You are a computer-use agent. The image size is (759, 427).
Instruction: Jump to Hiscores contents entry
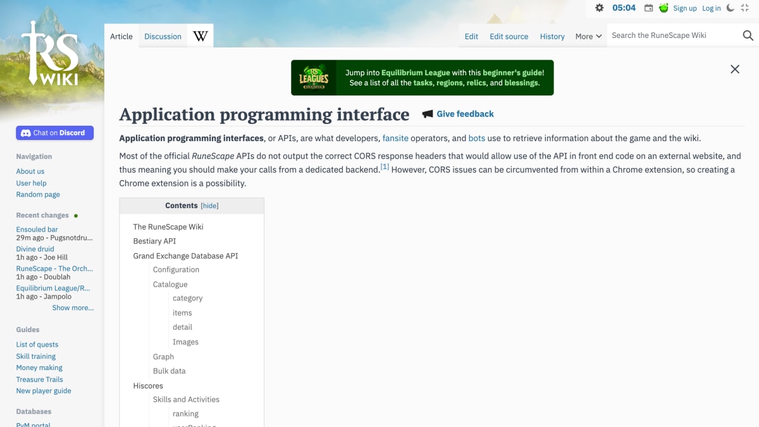tap(148, 385)
